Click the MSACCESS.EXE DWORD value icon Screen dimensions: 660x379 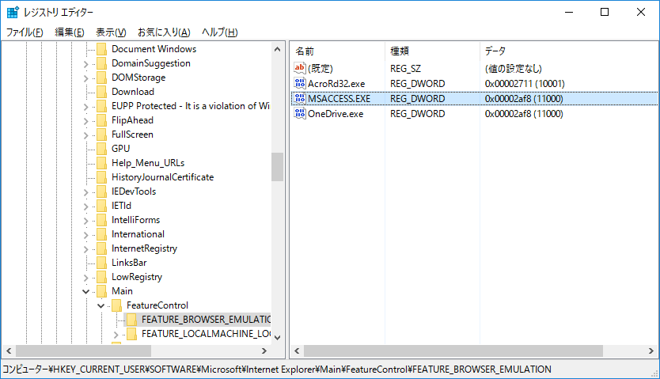click(300, 98)
